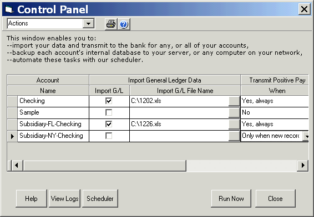Select the Checking row selector

click(12, 101)
